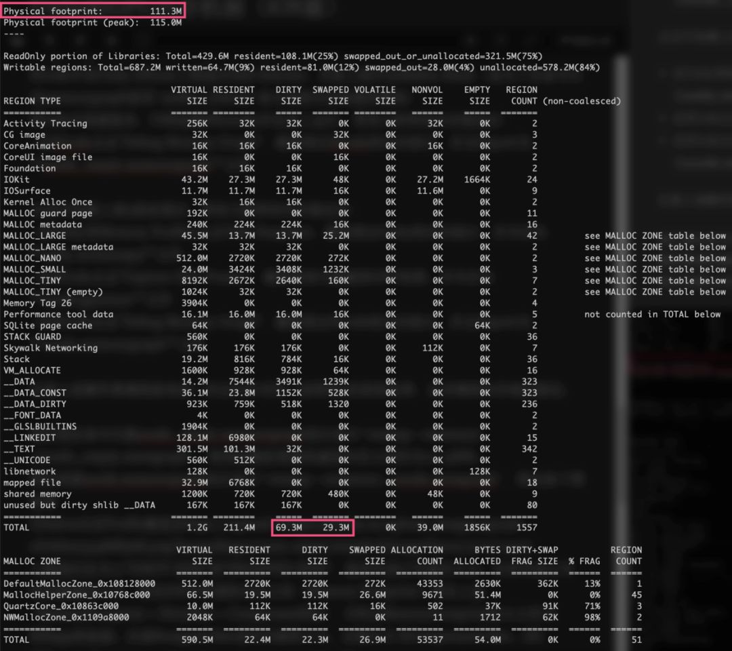Click the 45.5M virtual size of MALLOC_LARGE
This screenshot has height=651, width=732.
195,235
